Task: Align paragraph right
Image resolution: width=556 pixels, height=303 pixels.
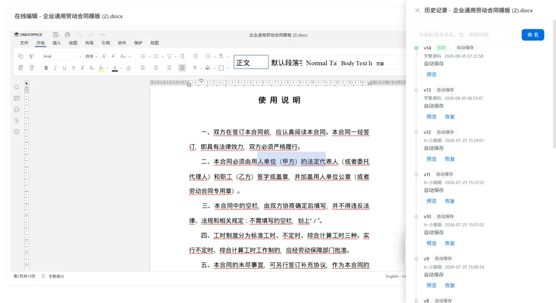Action: tap(169, 68)
